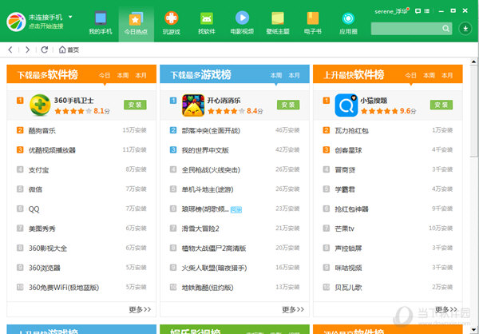Open the 我的手机 section

(101, 23)
